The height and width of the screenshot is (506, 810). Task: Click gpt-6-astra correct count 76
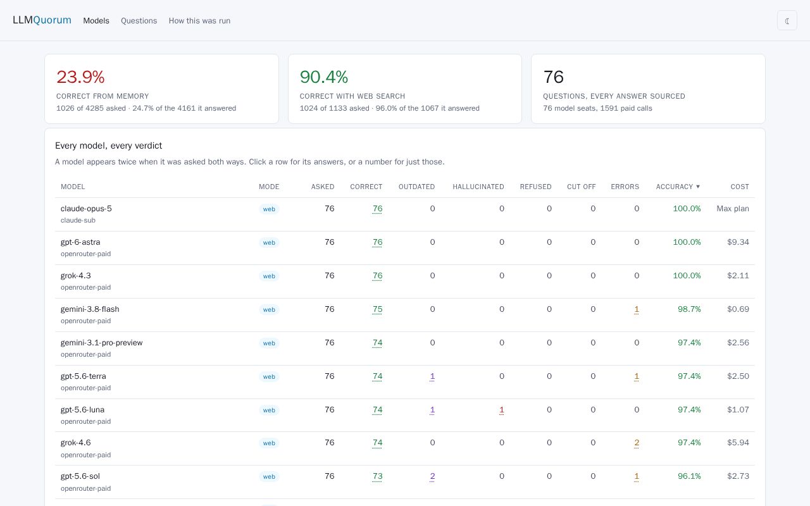(x=377, y=242)
